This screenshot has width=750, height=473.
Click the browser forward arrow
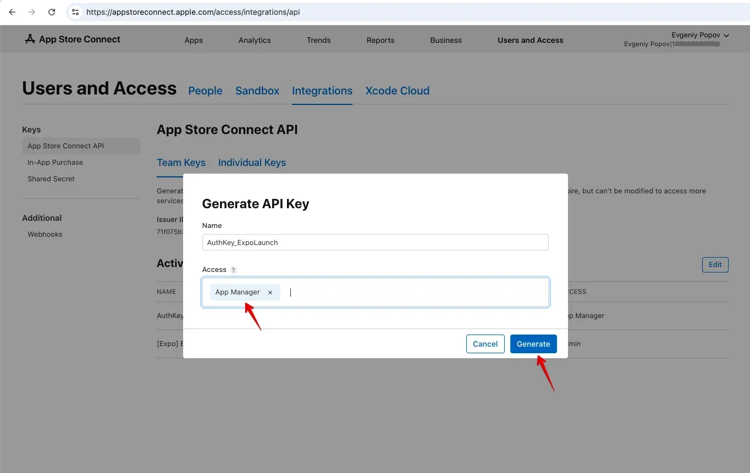32,12
